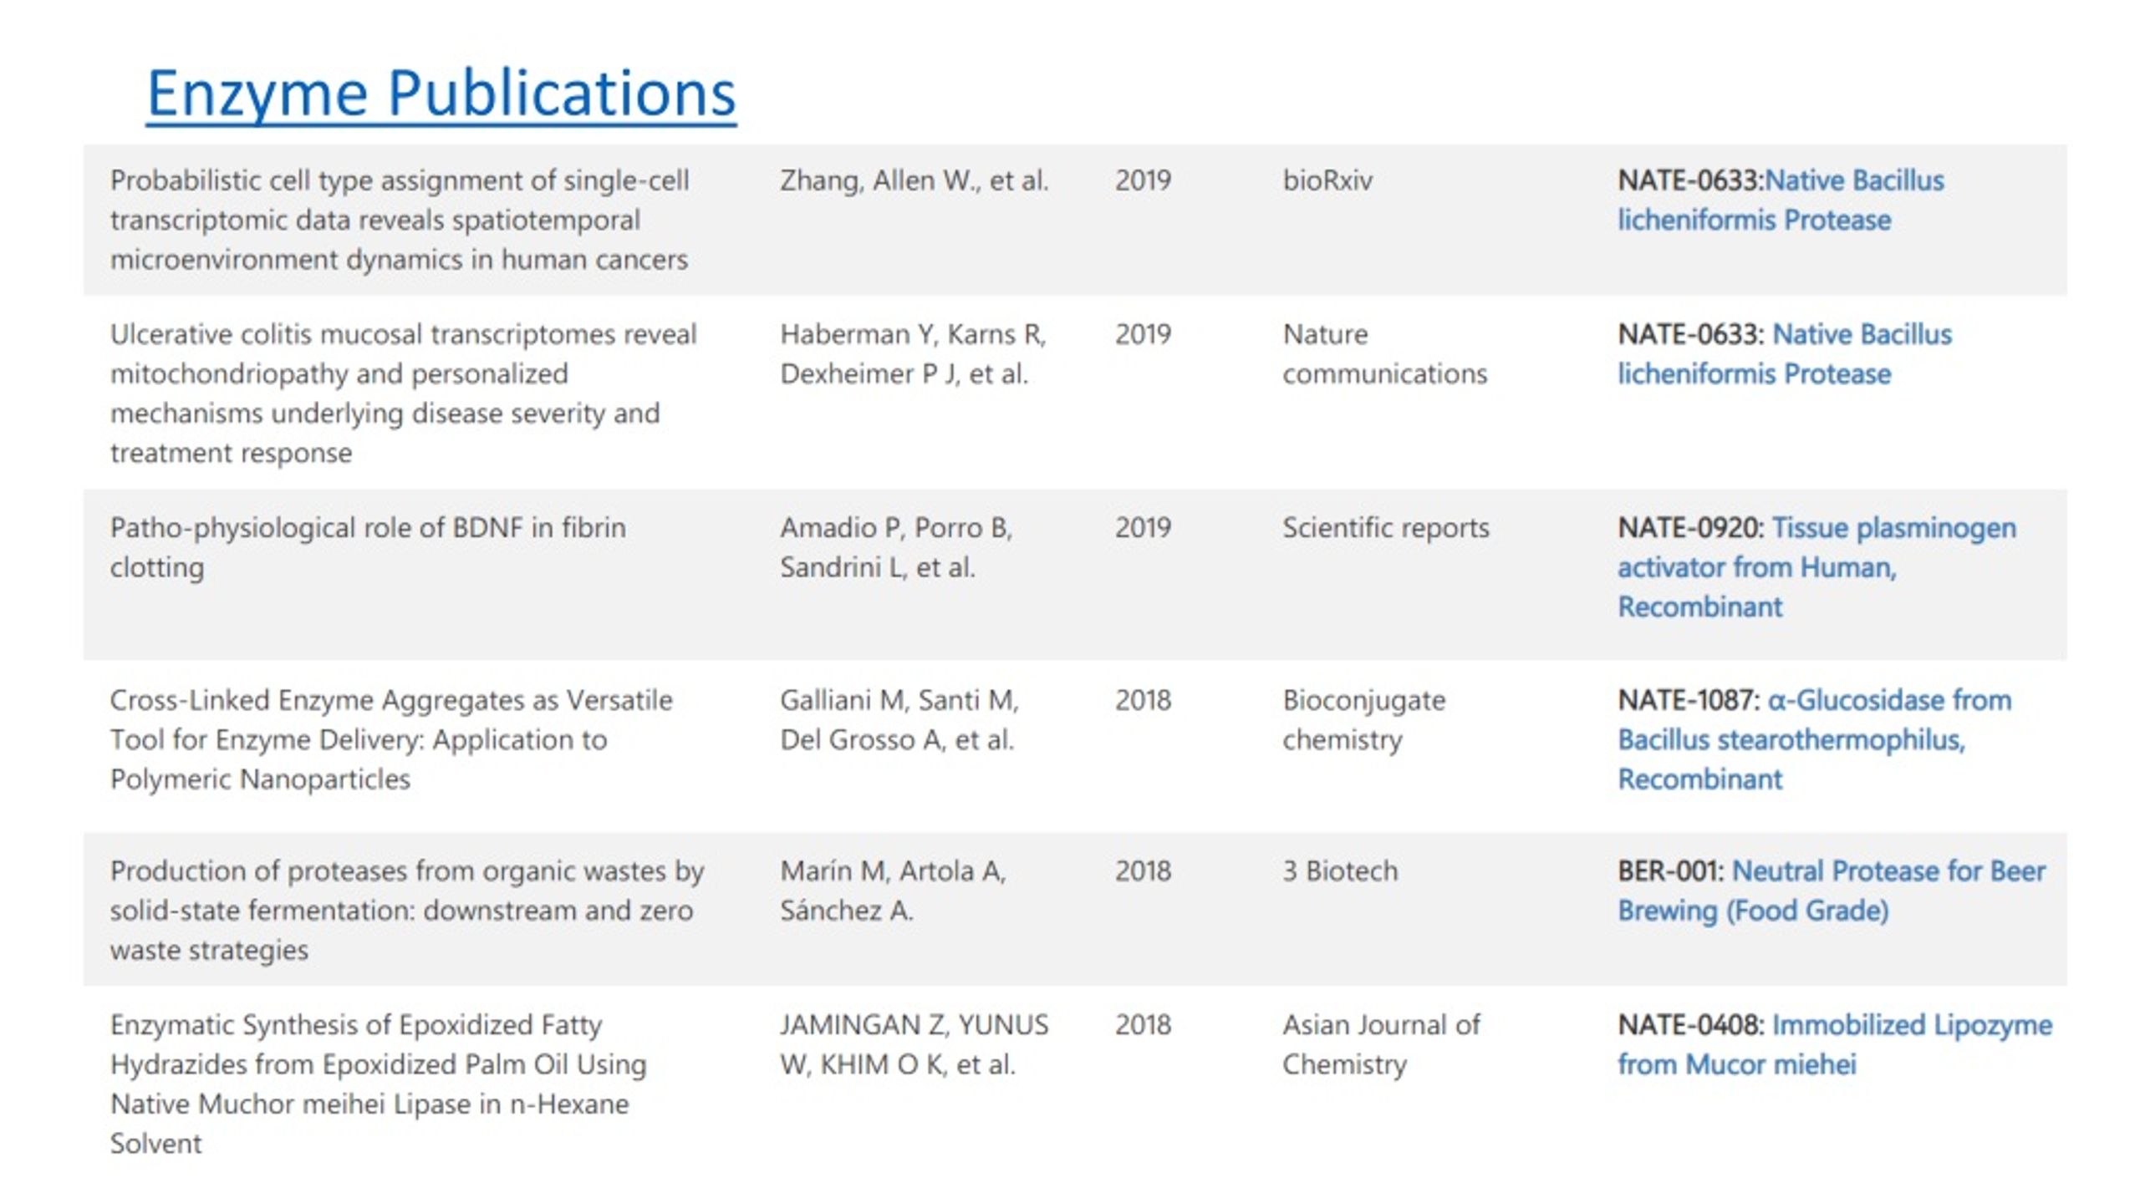The image size is (2140, 1203).
Task: Open Native Bacillus licheniformis Protease link in Nature communications row
Action: 1785,353
